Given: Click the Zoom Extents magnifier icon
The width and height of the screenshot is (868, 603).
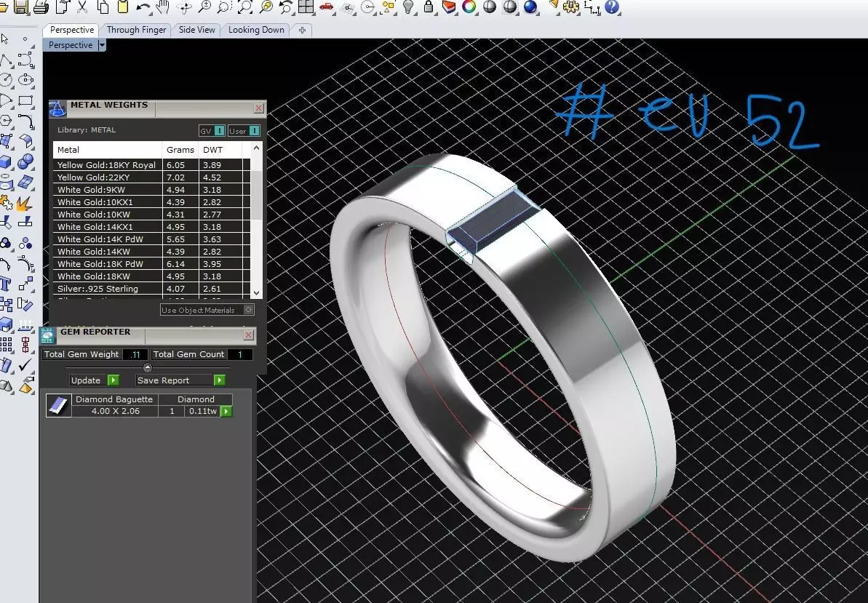Looking at the screenshot, I should (x=244, y=7).
